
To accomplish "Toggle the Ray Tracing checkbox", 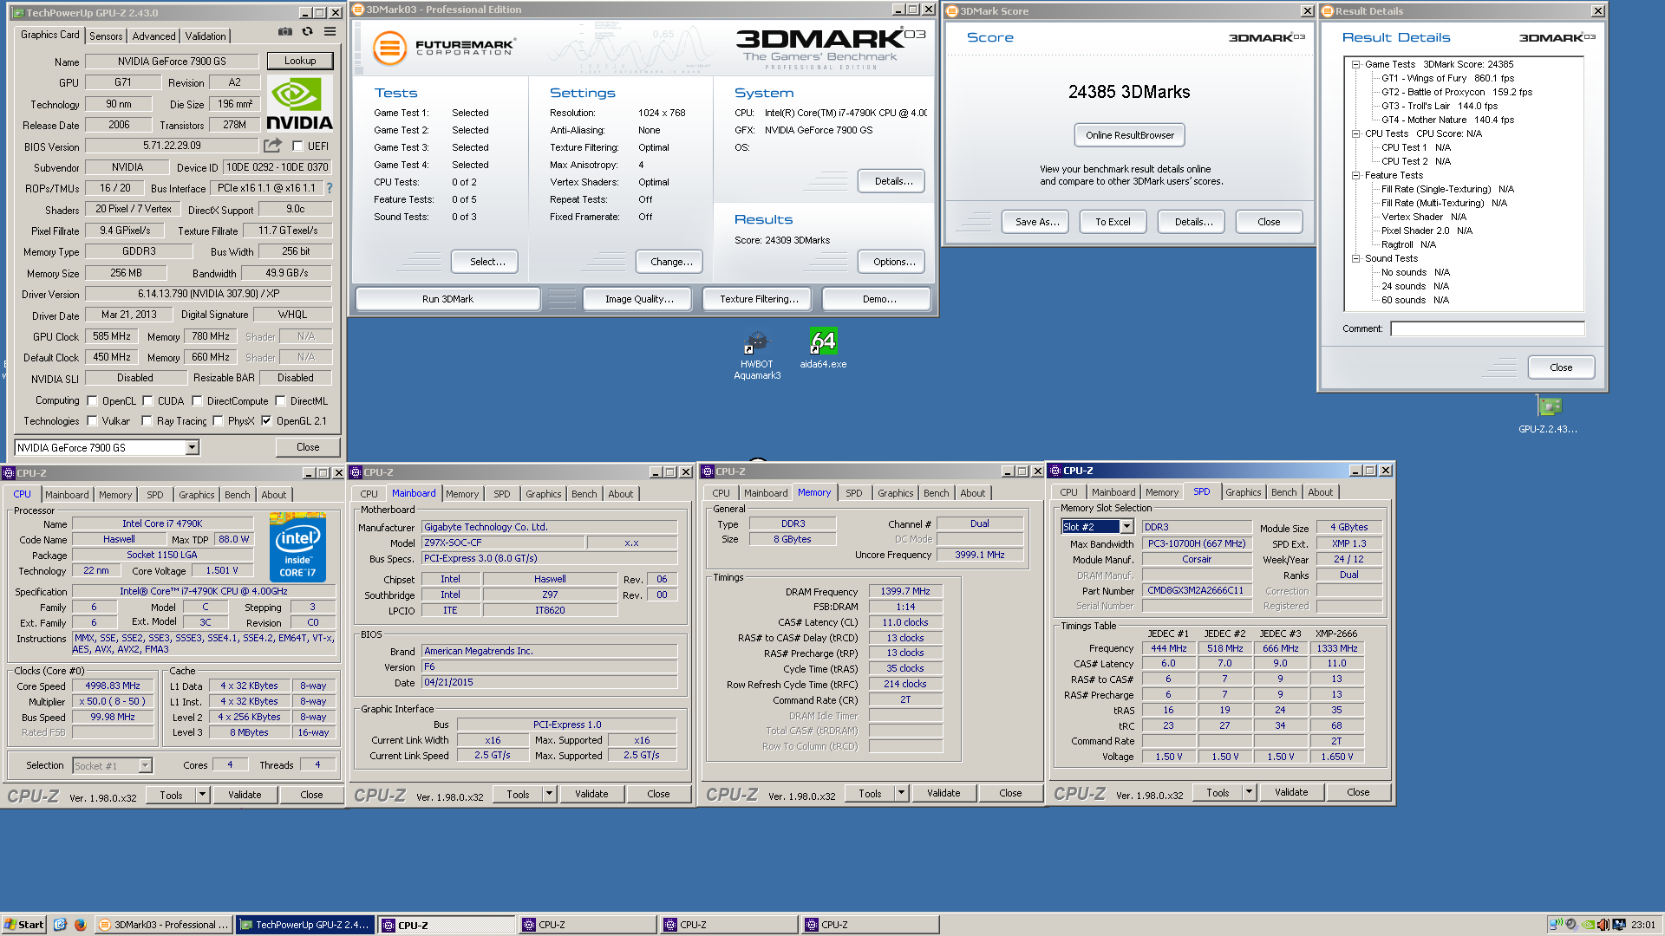I will (147, 421).
